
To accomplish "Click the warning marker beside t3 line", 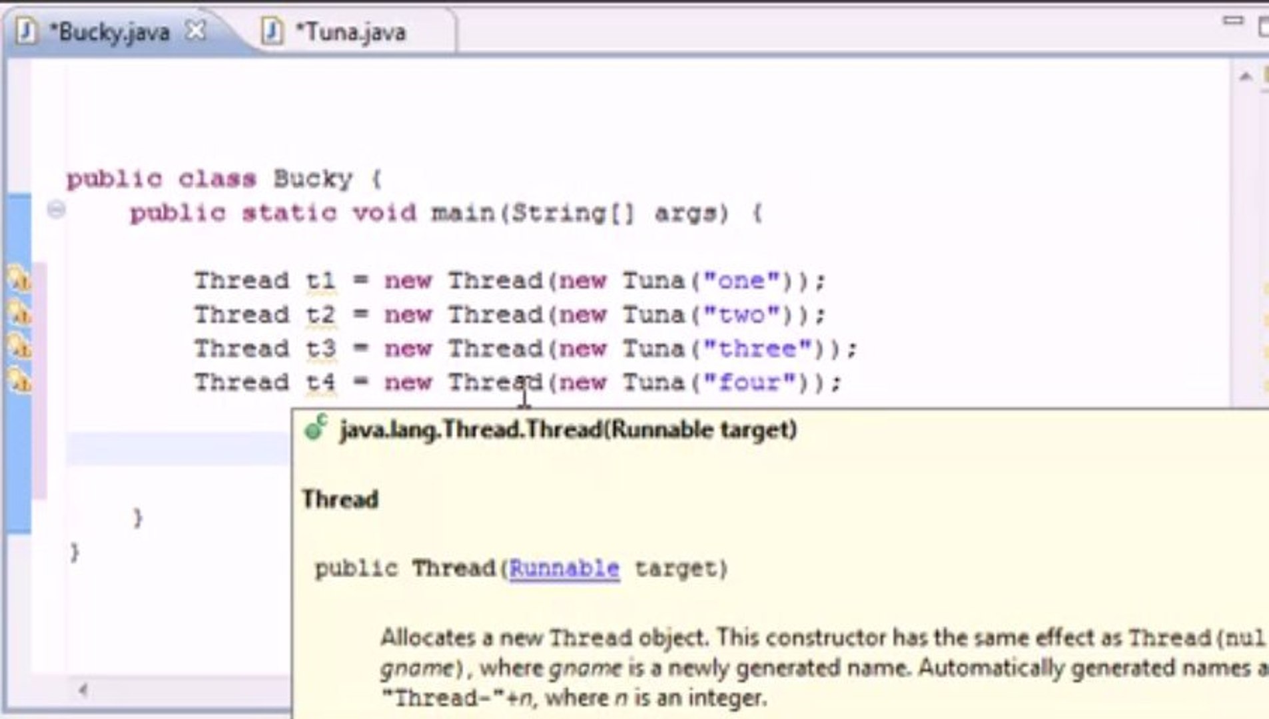I will pyautogui.click(x=19, y=347).
